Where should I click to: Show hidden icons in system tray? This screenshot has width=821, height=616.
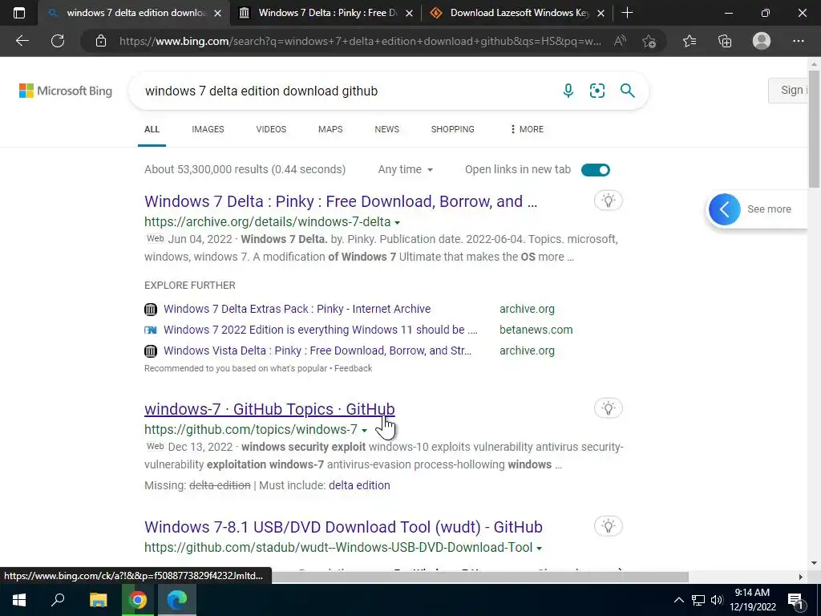point(678,600)
